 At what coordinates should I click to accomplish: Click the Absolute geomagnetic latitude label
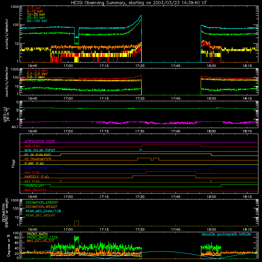(x=226, y=234)
